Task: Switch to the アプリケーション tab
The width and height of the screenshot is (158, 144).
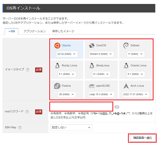Action: tap(35, 31)
